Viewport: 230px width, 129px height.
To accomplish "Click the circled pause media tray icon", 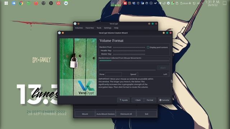I will click(151, 3).
